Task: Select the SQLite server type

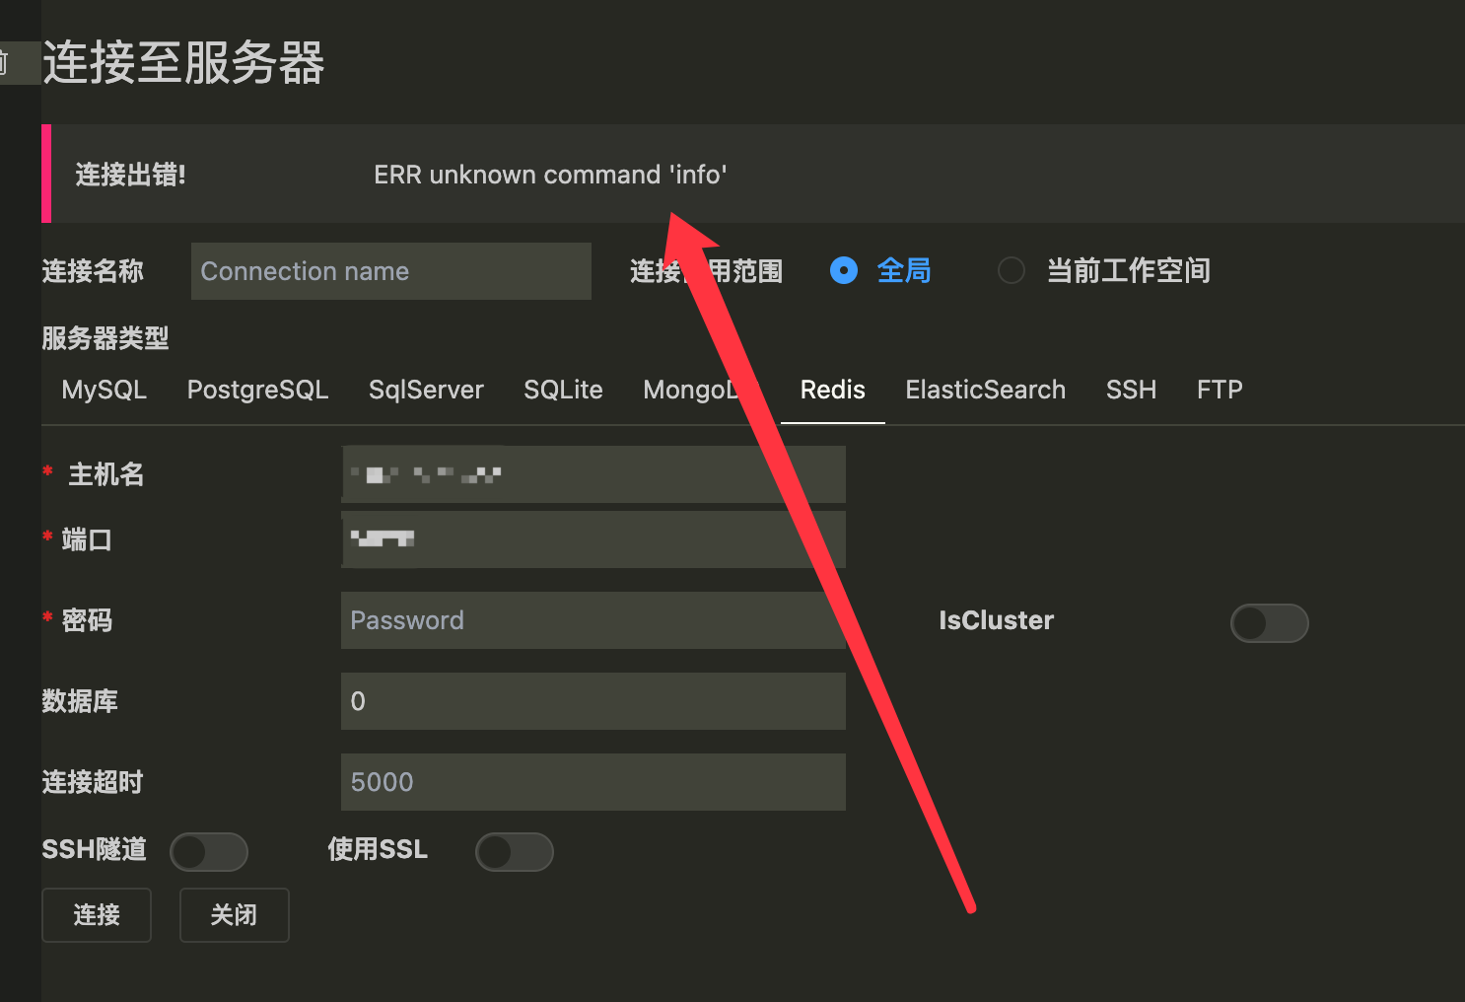Action: tap(563, 390)
